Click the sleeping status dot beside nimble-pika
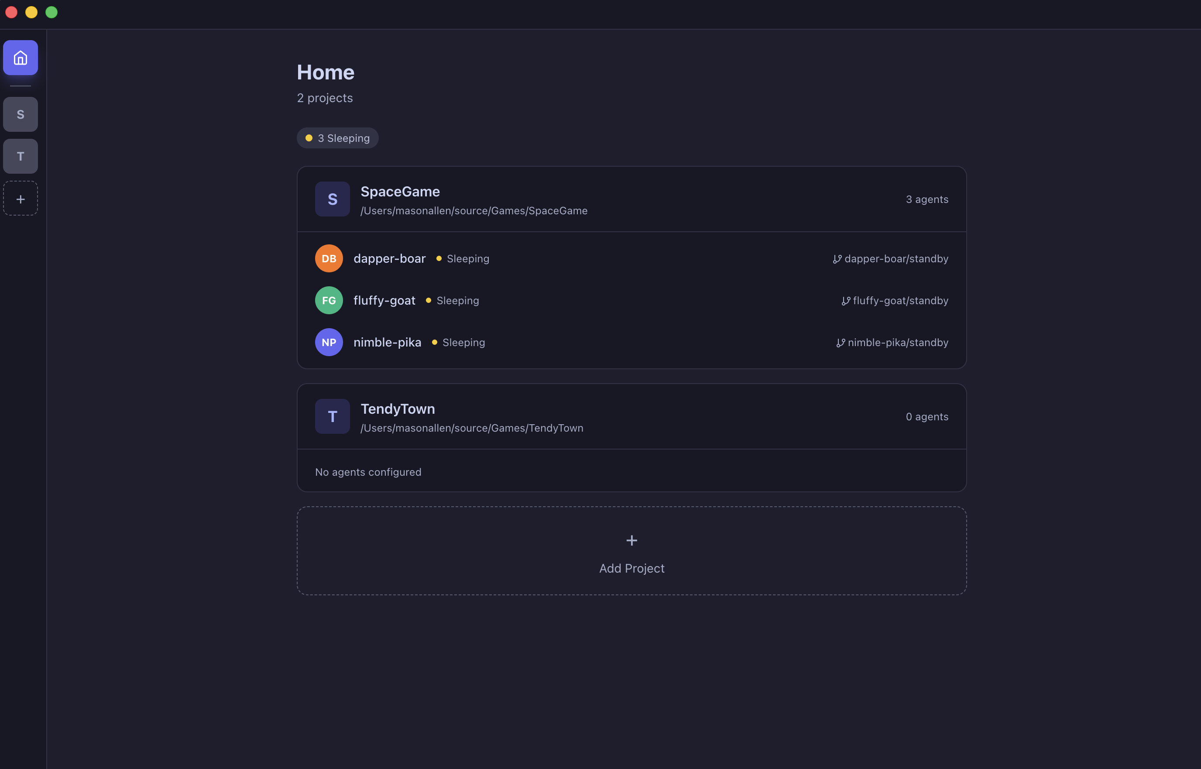The width and height of the screenshot is (1201, 769). (435, 343)
